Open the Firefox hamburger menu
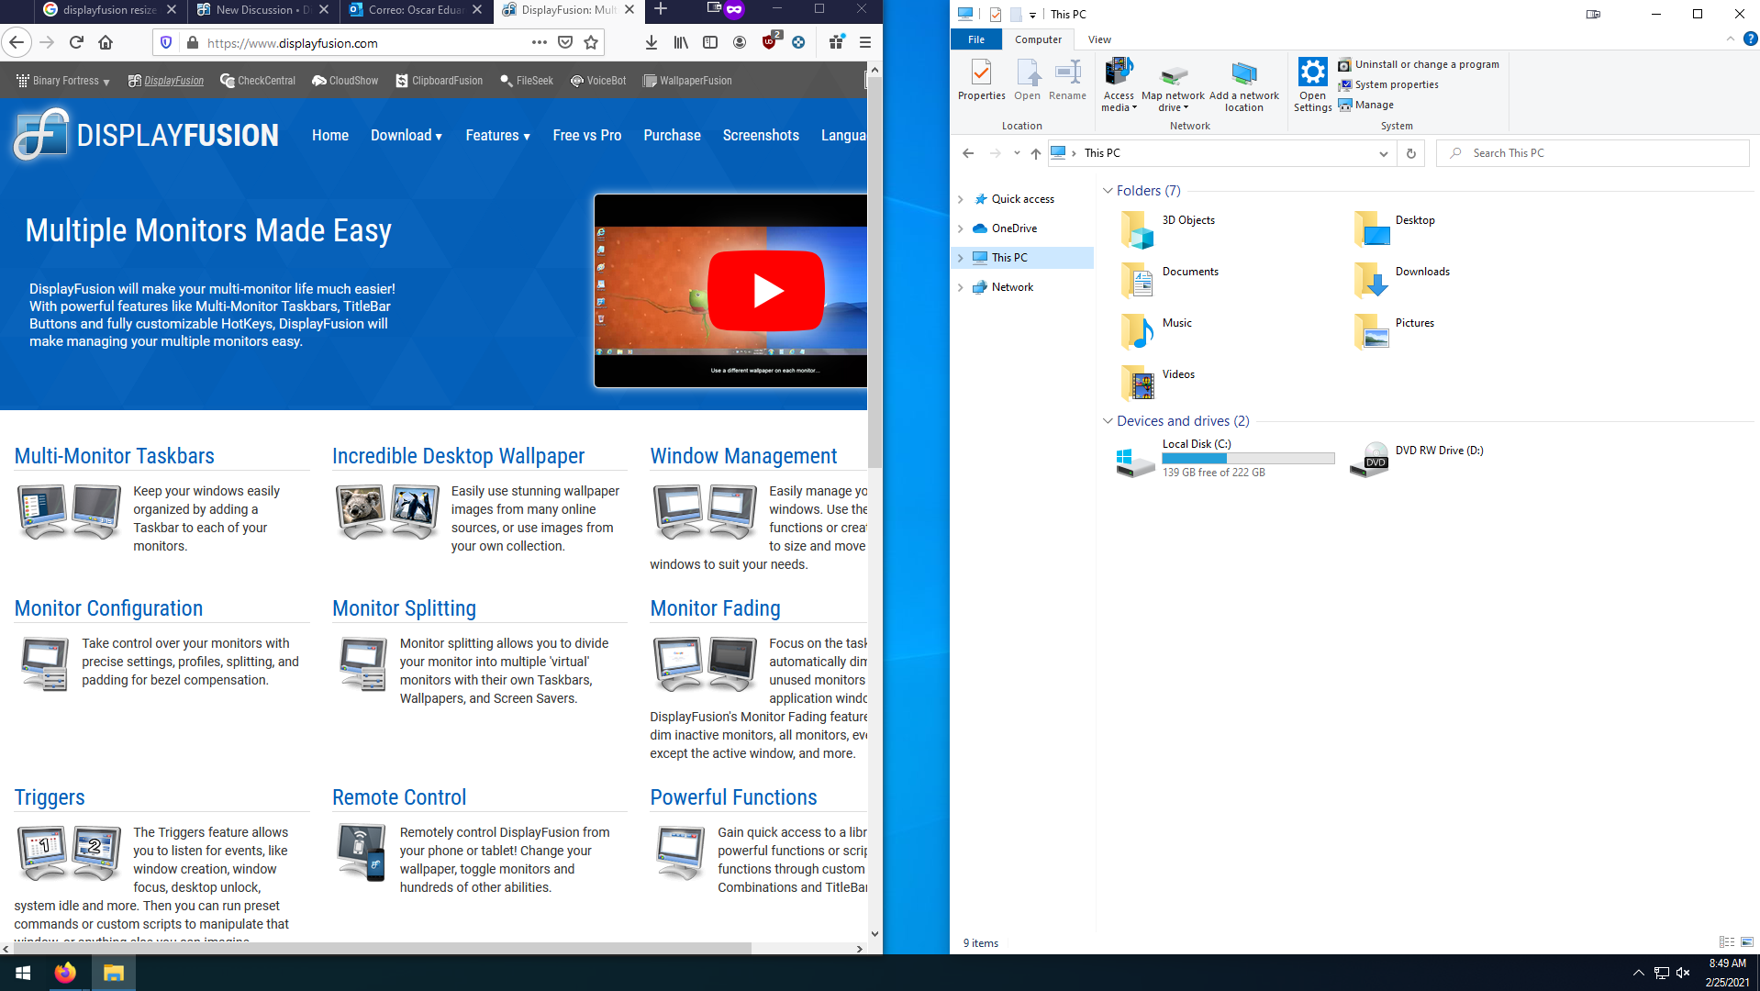 click(864, 42)
